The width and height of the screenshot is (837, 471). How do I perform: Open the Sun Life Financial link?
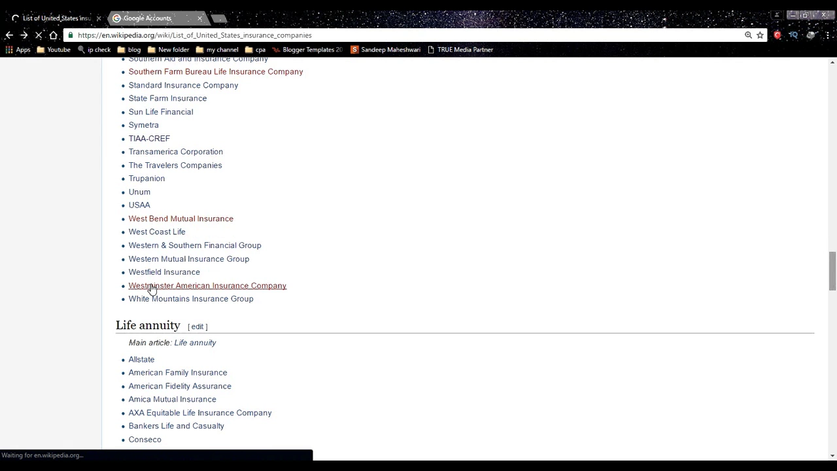[161, 112]
